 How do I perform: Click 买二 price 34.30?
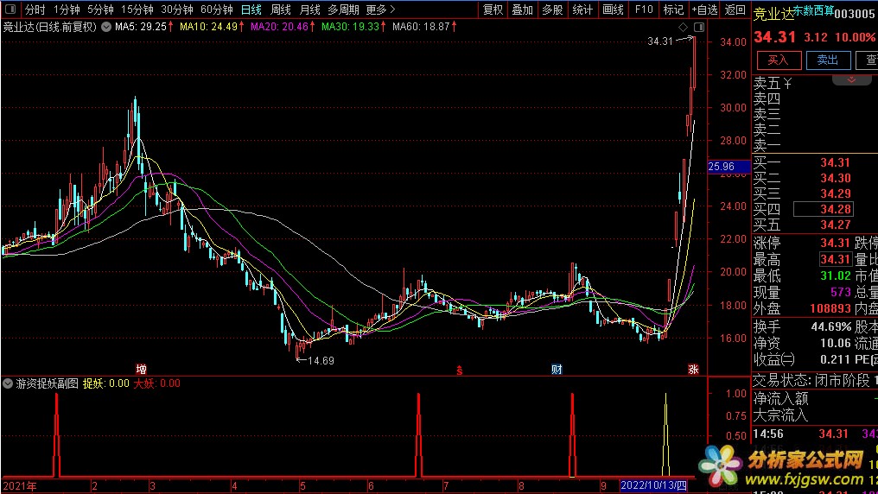(x=835, y=179)
